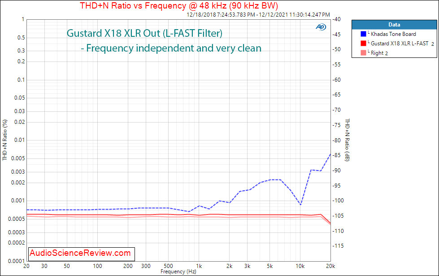Click the 500 frequency tick label
The width and height of the screenshot is (439, 276).
pyautogui.click(x=168, y=266)
